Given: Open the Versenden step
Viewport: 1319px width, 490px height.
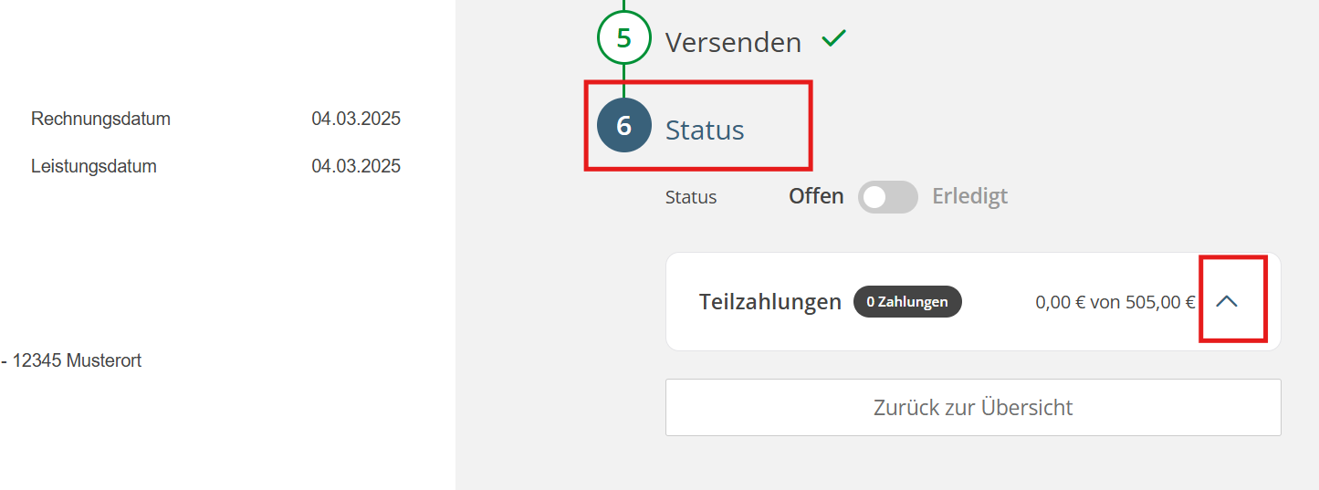Looking at the screenshot, I should (x=733, y=42).
